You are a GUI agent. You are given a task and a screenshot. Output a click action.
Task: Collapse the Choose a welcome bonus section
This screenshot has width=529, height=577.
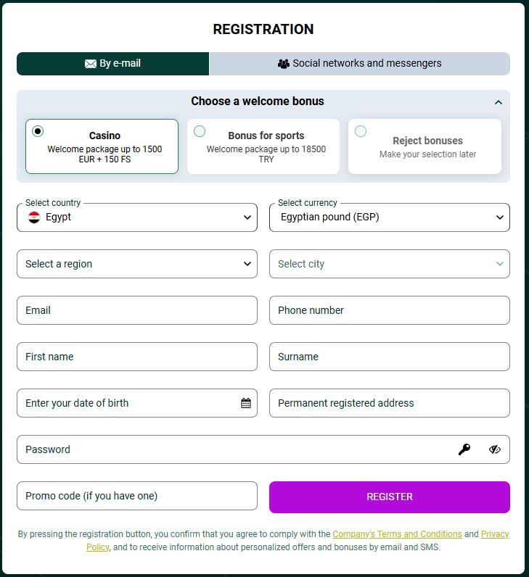point(498,102)
